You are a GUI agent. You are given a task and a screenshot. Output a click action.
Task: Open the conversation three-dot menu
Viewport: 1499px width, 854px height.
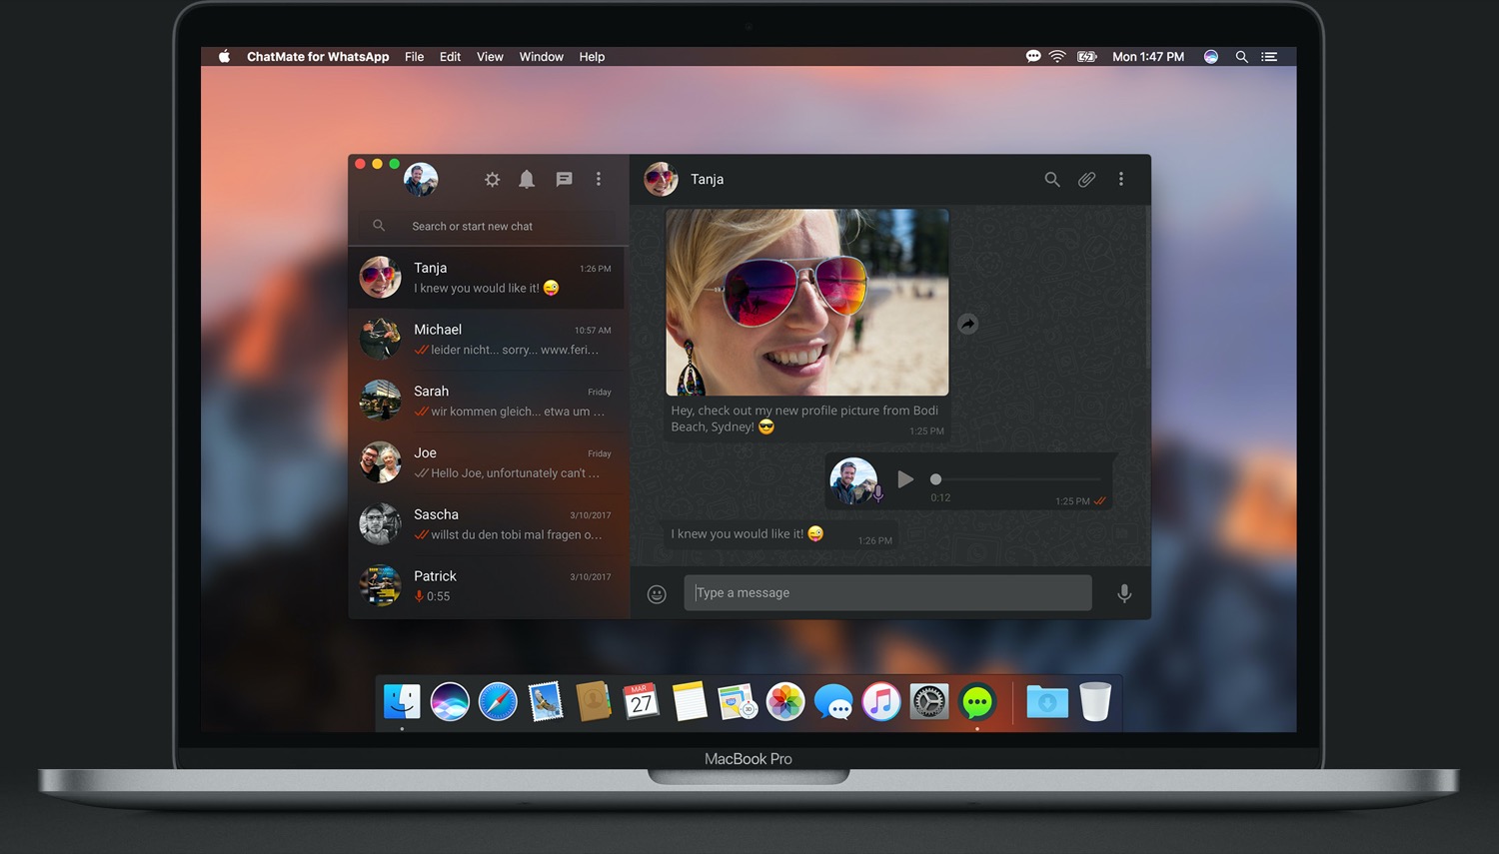1121,180
